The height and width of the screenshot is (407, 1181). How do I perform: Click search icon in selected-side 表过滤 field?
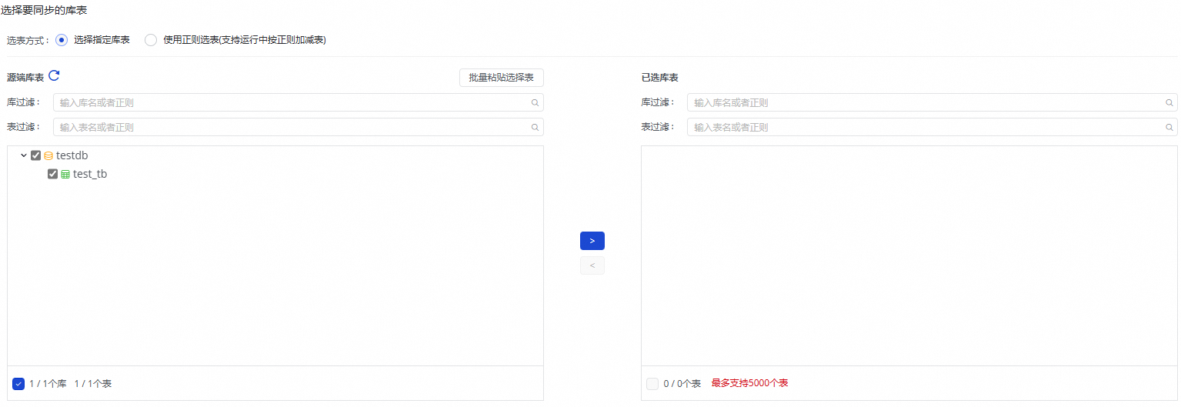tap(1169, 127)
